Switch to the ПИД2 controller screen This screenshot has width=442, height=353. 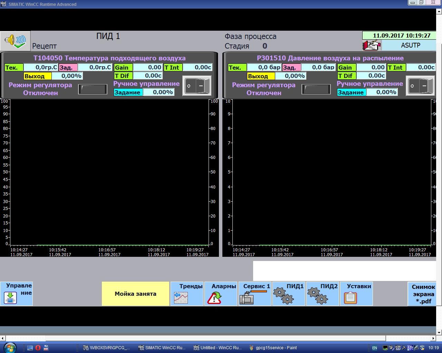pos(323,294)
